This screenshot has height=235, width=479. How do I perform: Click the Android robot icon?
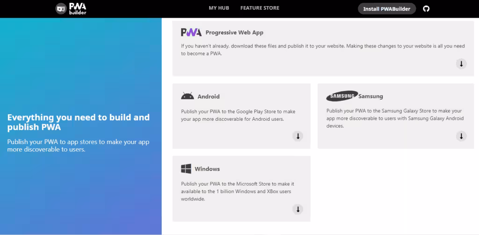pyautogui.click(x=187, y=96)
